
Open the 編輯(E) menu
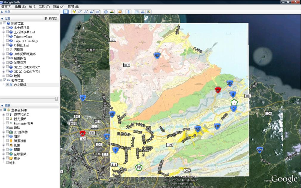pos(20,7)
